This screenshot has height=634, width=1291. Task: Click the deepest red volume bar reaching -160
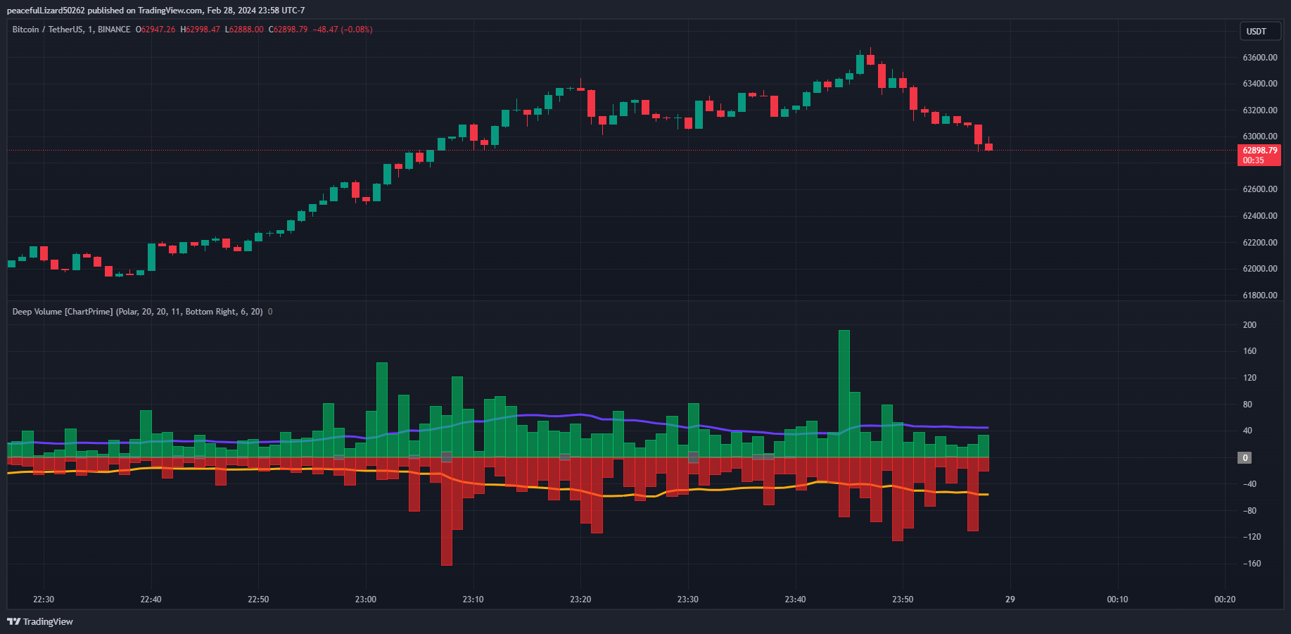[x=447, y=512]
